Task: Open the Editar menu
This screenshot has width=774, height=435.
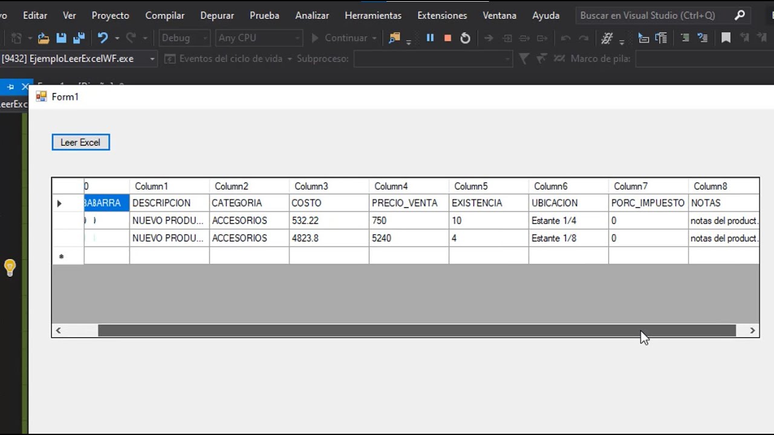Action: (x=35, y=15)
